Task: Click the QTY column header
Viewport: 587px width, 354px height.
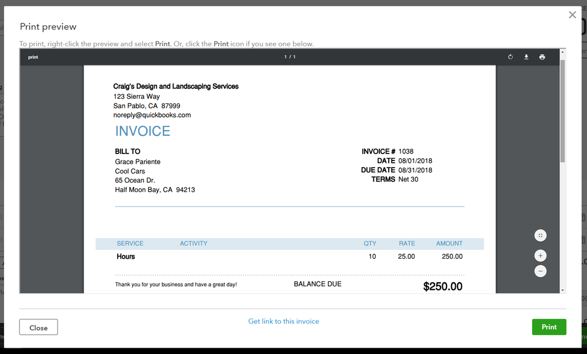Action: click(x=370, y=243)
